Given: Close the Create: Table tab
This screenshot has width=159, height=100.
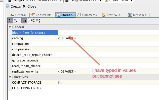Looking at the screenshot, I should pyautogui.click(x=132, y=1).
